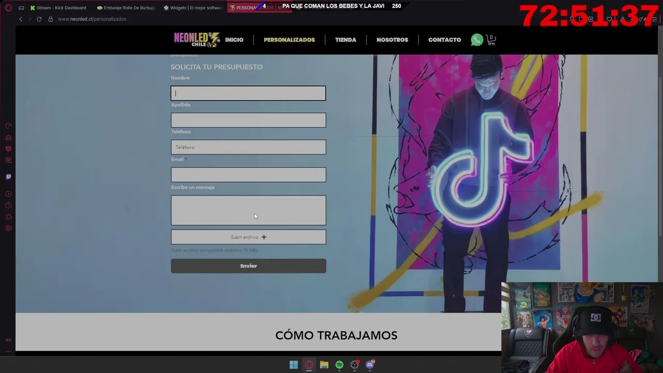663x373 pixels.
Task: Open extensions cube icon in sidebar
Action: pos(8,217)
